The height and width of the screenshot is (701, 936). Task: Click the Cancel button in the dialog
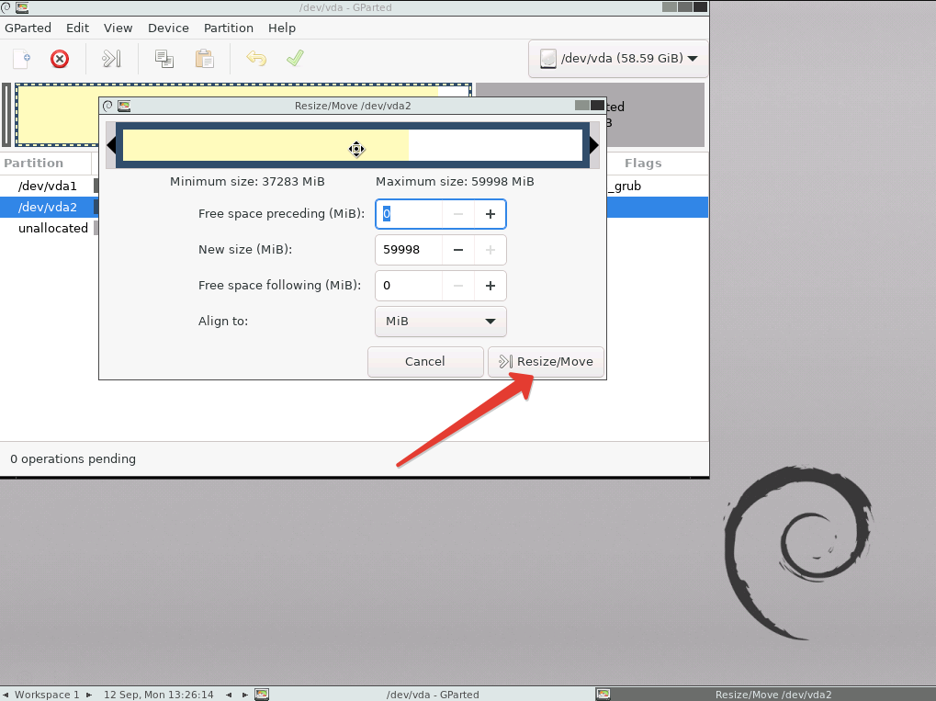(424, 361)
